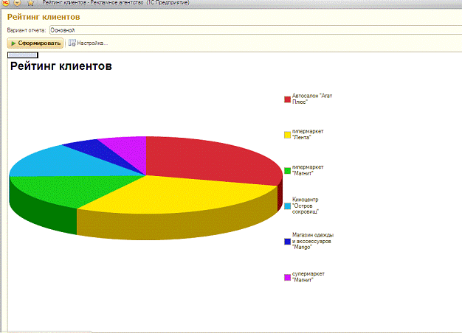The image size is (462, 333).
Task: Open the dropdown arrow beside the 1C icon
Action: [x=16, y=3]
